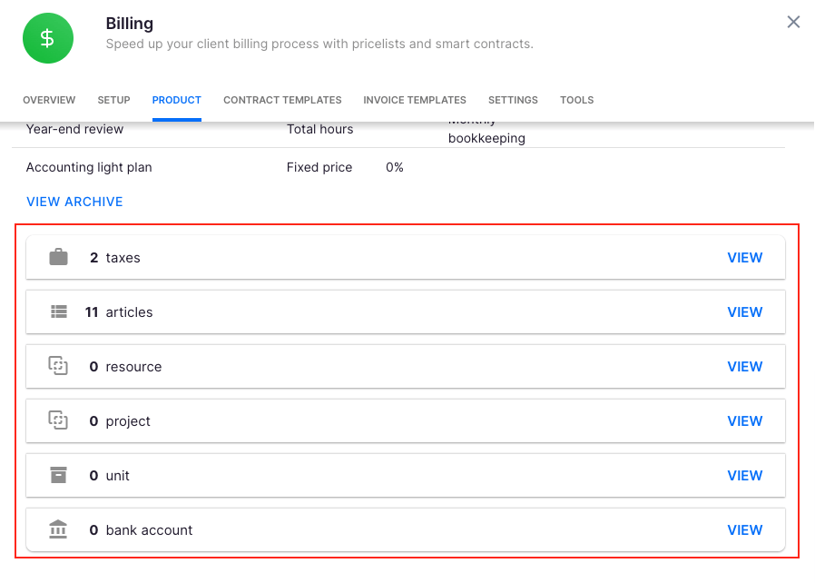
Task: Click the '0 resource' label
Action: (x=125, y=367)
